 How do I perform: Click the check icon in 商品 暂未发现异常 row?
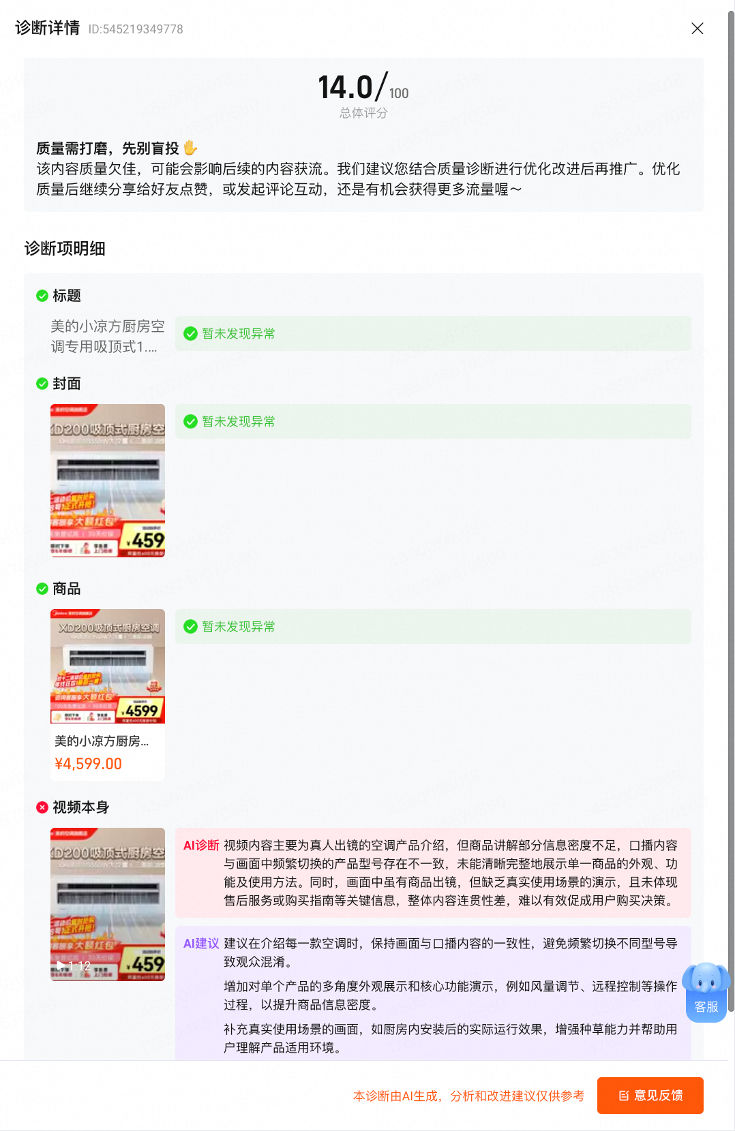point(190,627)
